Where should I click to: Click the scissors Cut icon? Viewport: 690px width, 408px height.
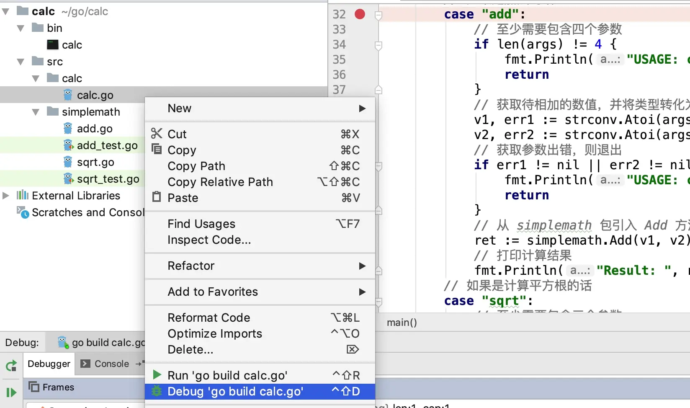pos(157,134)
